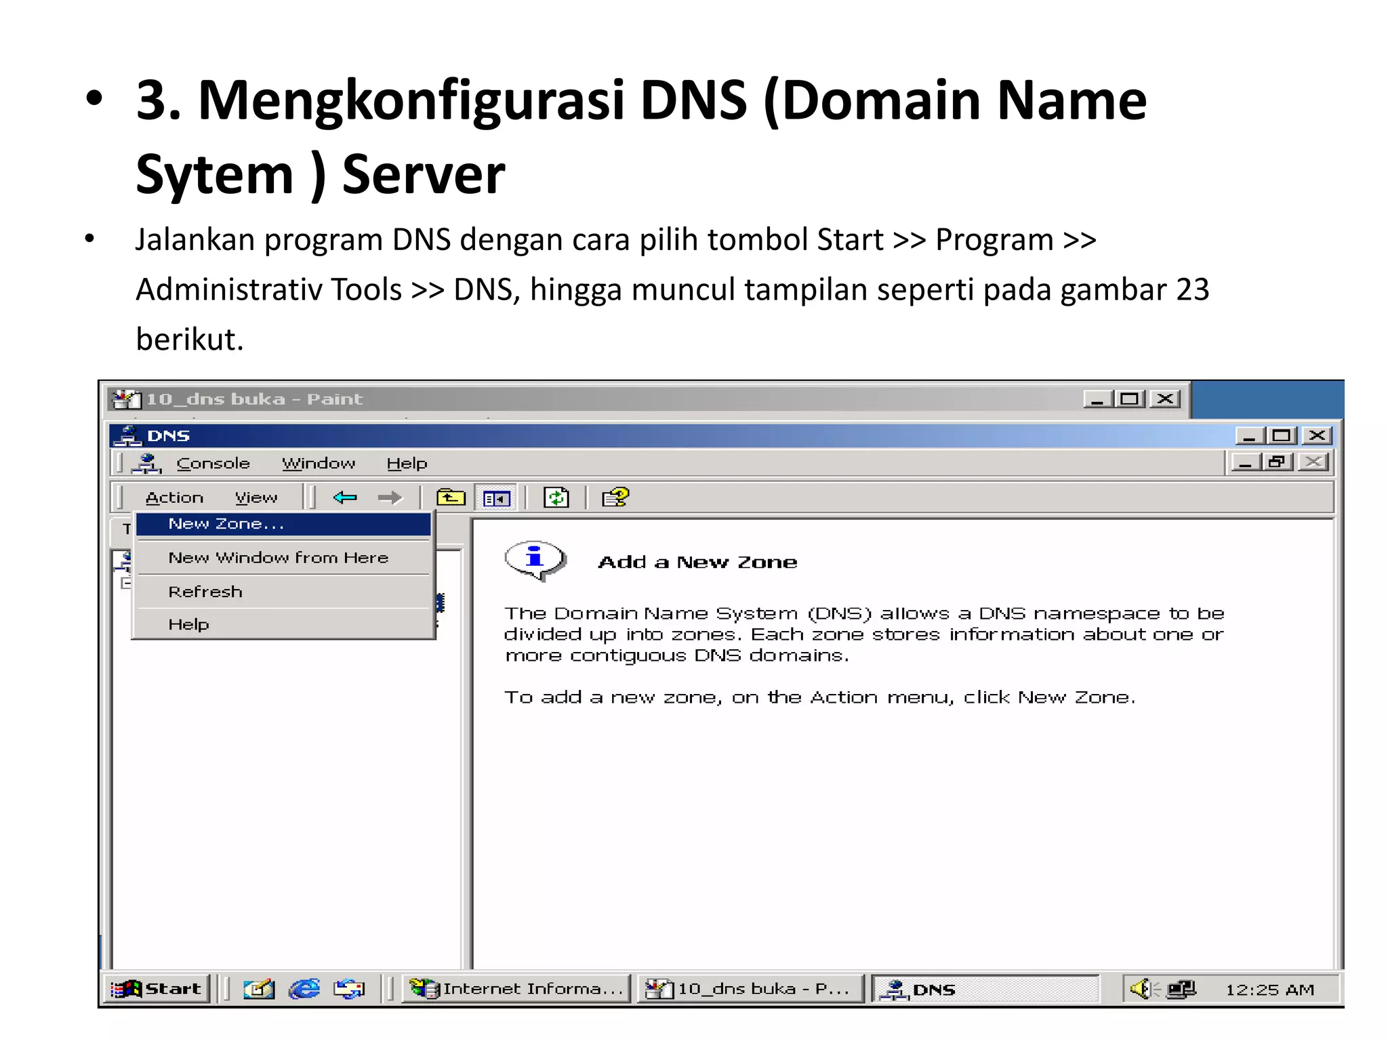Click the DNS taskbar button
Image resolution: width=1388 pixels, height=1041 pixels.
(985, 989)
